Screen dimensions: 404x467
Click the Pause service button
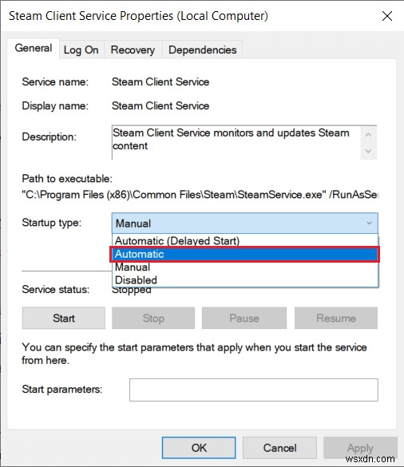point(244,318)
